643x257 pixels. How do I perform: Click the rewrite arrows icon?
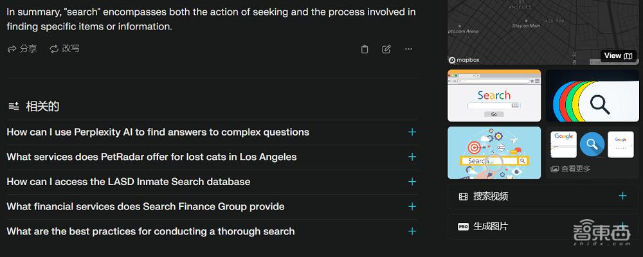[54, 49]
